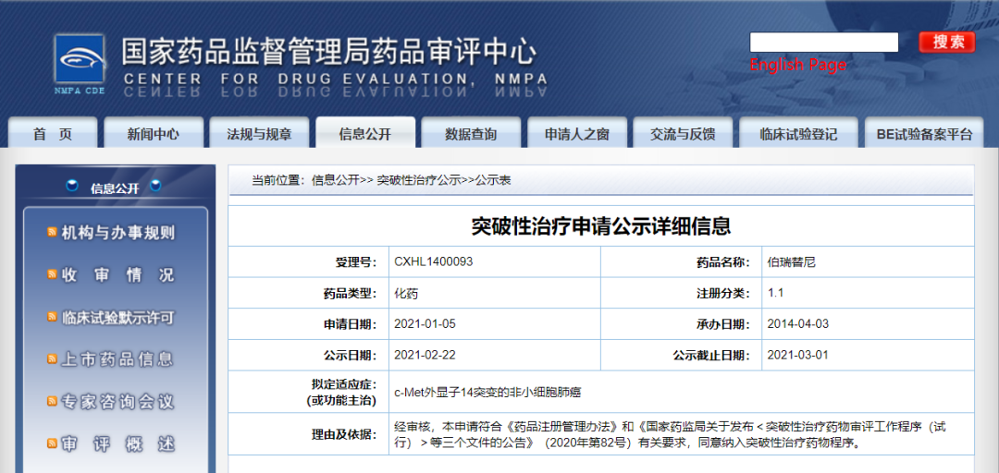Screen dimensions: 999x473
Task: Click deadline date 2021-03-01
Action: pos(798,356)
